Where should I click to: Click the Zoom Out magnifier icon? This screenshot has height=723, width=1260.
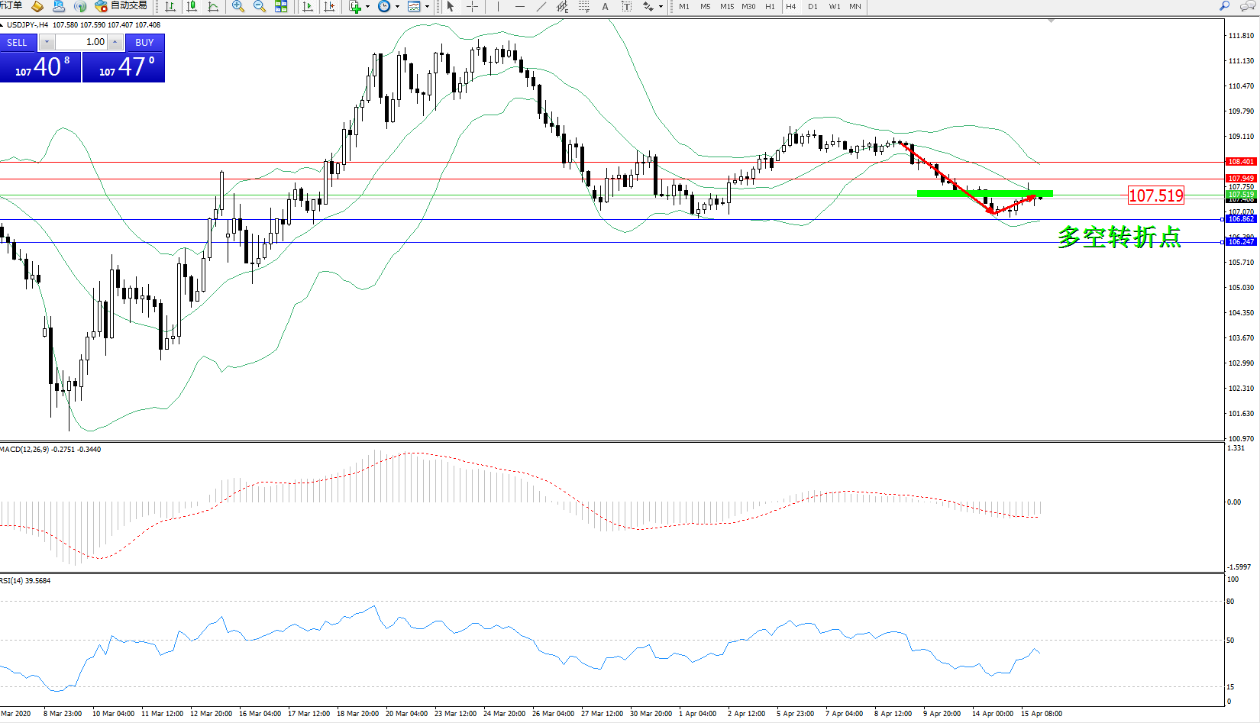click(260, 7)
